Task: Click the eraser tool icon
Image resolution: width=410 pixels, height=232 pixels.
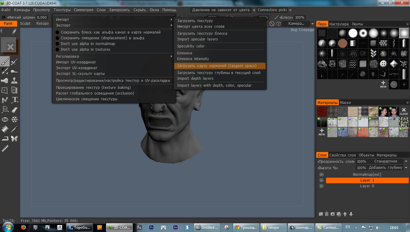Action: click(x=14, y=110)
